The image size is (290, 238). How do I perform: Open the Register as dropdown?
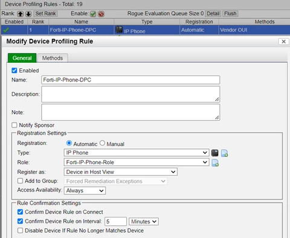coord(121,172)
